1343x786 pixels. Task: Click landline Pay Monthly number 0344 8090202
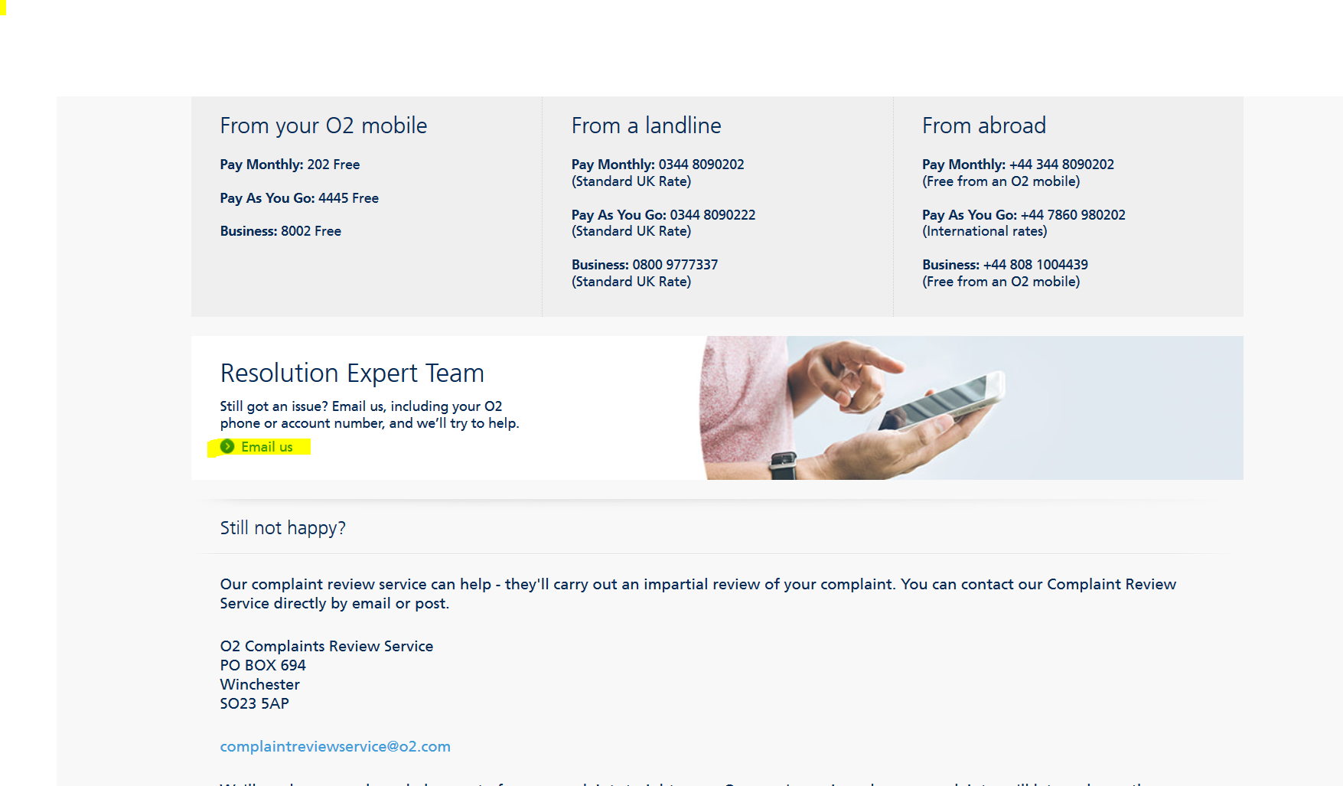pos(701,165)
